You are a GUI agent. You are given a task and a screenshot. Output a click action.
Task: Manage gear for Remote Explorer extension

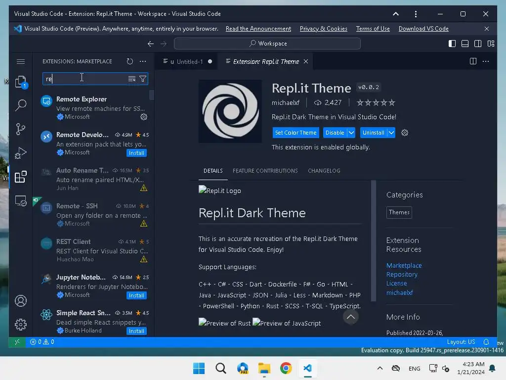pyautogui.click(x=144, y=117)
